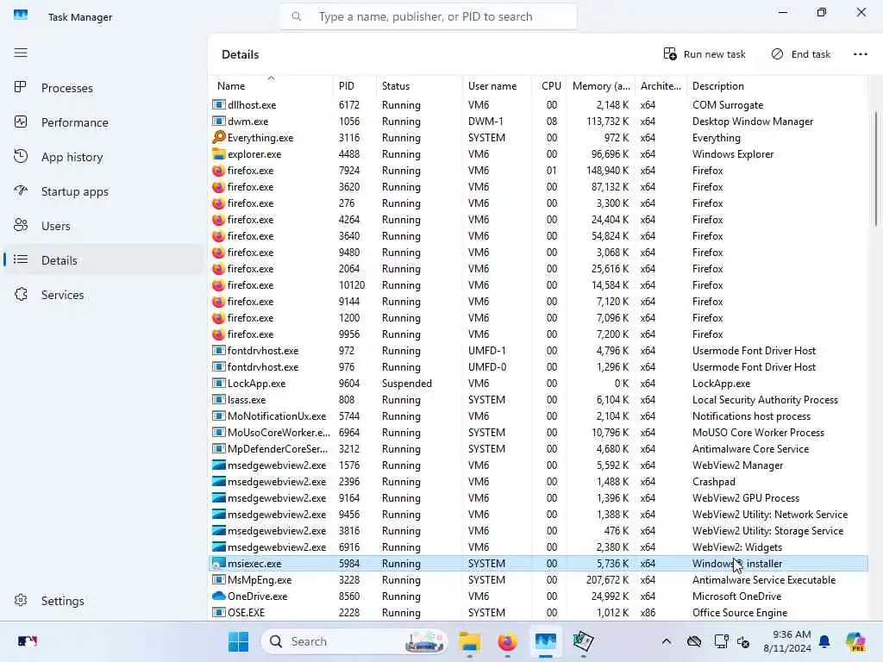Switch to the App history page
The width and height of the screenshot is (883, 662).
point(104,157)
